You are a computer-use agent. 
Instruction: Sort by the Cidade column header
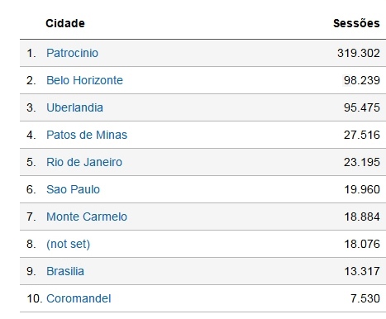pos(65,23)
